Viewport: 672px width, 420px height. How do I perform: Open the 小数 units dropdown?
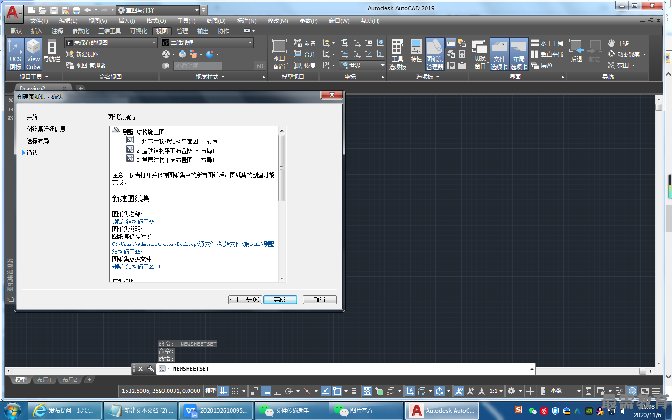pos(565,391)
